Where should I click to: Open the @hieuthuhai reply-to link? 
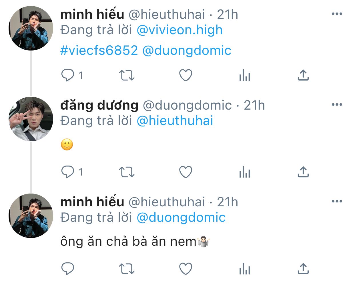point(175,121)
